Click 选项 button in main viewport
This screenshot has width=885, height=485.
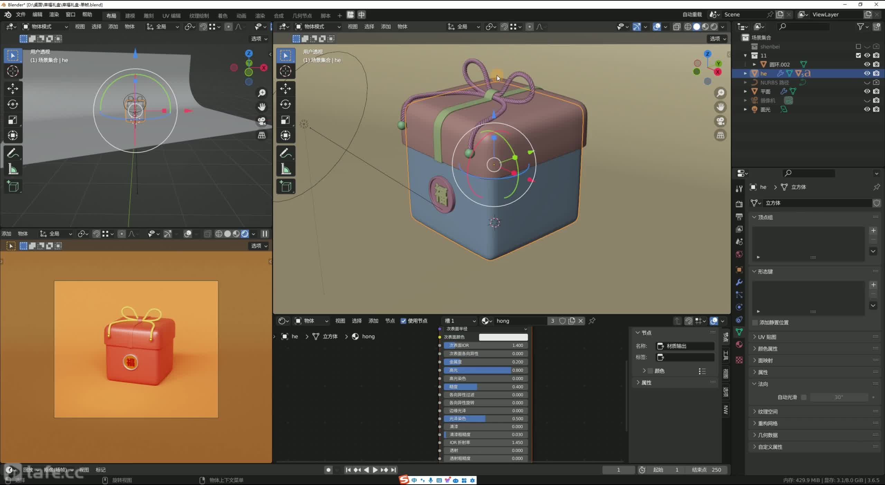pos(718,39)
